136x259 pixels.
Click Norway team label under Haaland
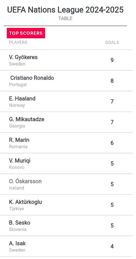[x=17, y=105]
